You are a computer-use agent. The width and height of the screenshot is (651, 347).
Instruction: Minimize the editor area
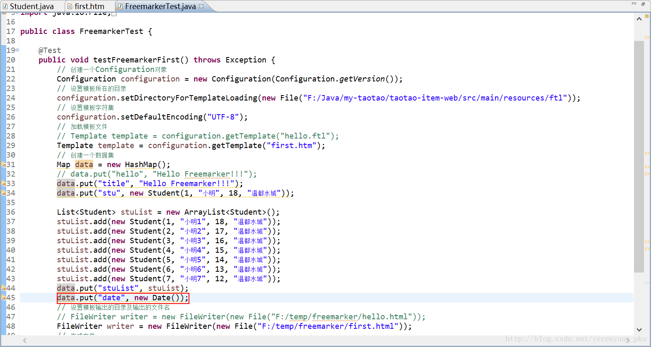[x=634, y=4]
